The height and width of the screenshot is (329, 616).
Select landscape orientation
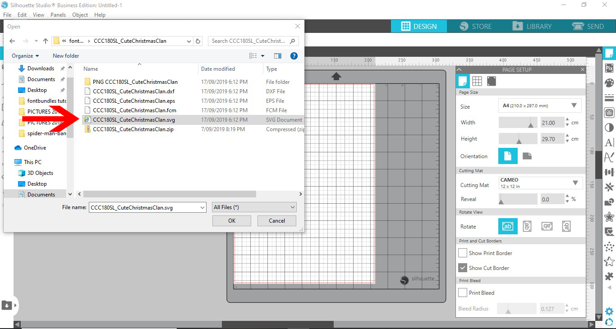click(527, 156)
